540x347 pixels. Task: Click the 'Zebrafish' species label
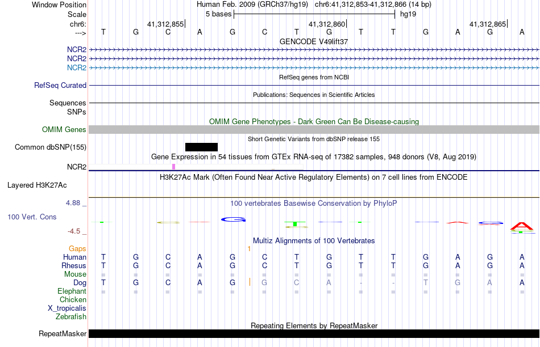click(71, 316)
